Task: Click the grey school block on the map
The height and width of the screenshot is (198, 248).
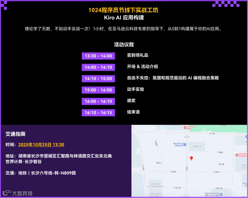Action: (197, 146)
